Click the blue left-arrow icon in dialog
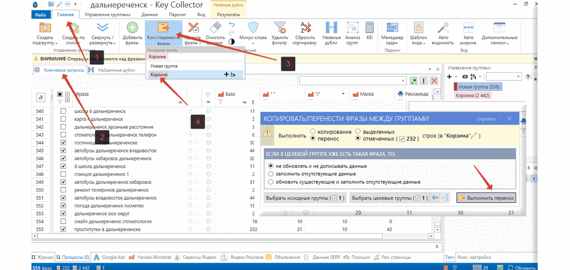The width and height of the screenshot is (570, 270). tap(434, 198)
